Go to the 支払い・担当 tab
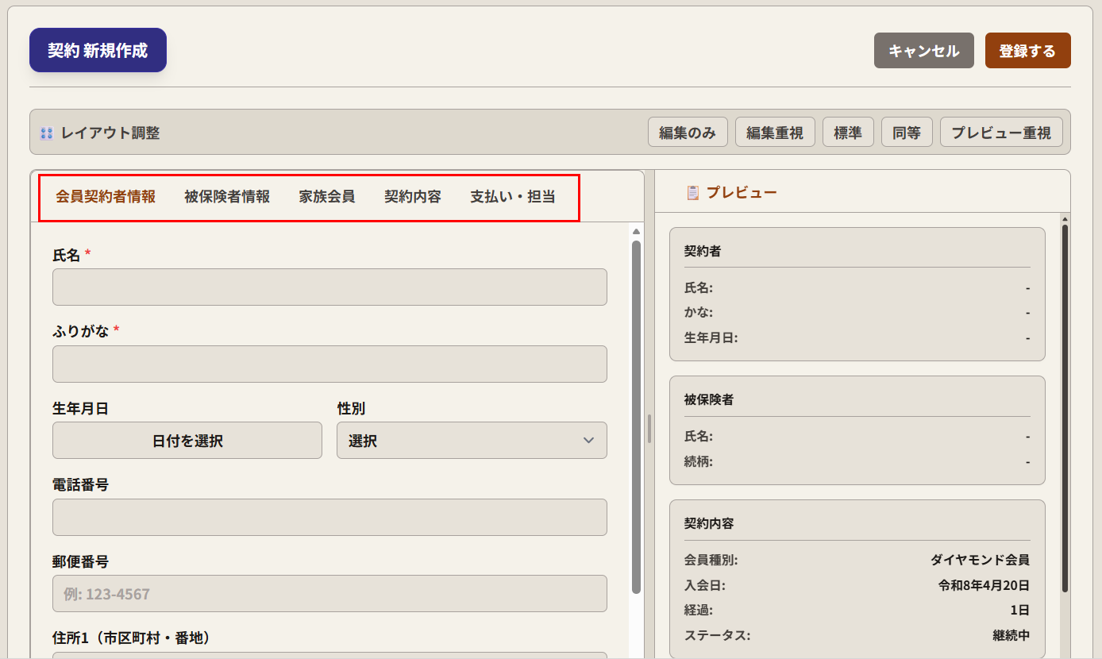The image size is (1102, 659). point(513,197)
